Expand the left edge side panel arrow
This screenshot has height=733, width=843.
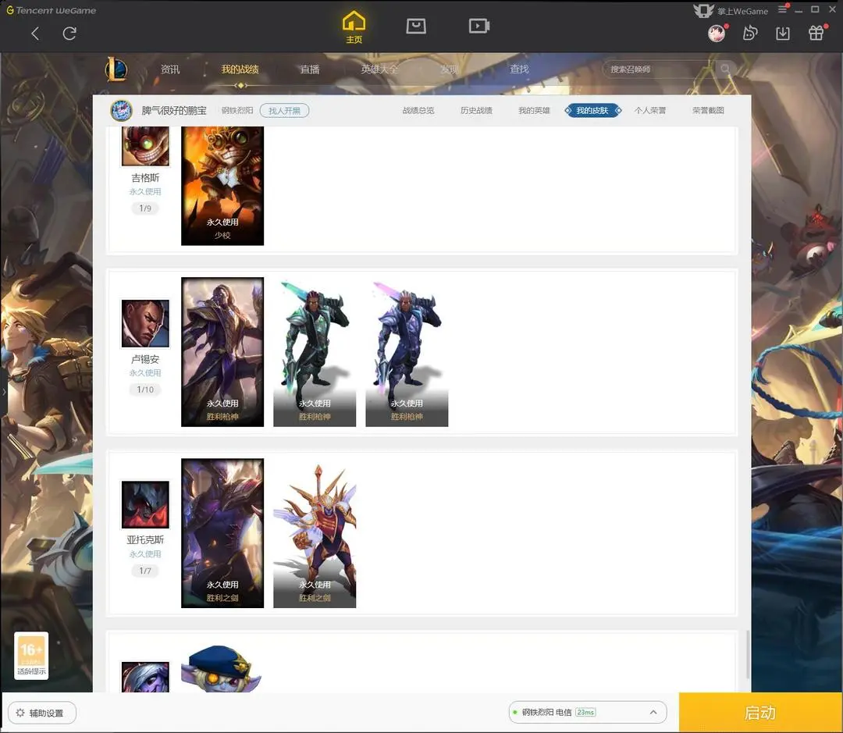point(4,392)
